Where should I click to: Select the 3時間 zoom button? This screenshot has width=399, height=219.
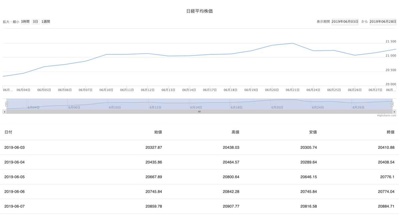(25, 22)
